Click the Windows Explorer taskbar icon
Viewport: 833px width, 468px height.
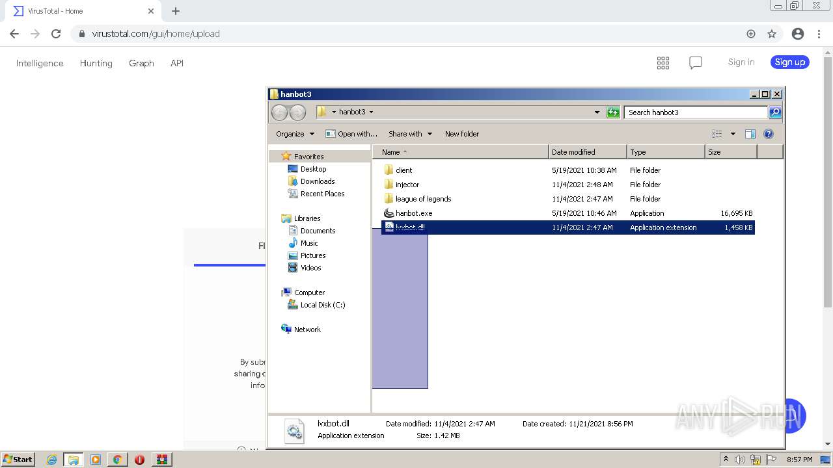click(74, 460)
